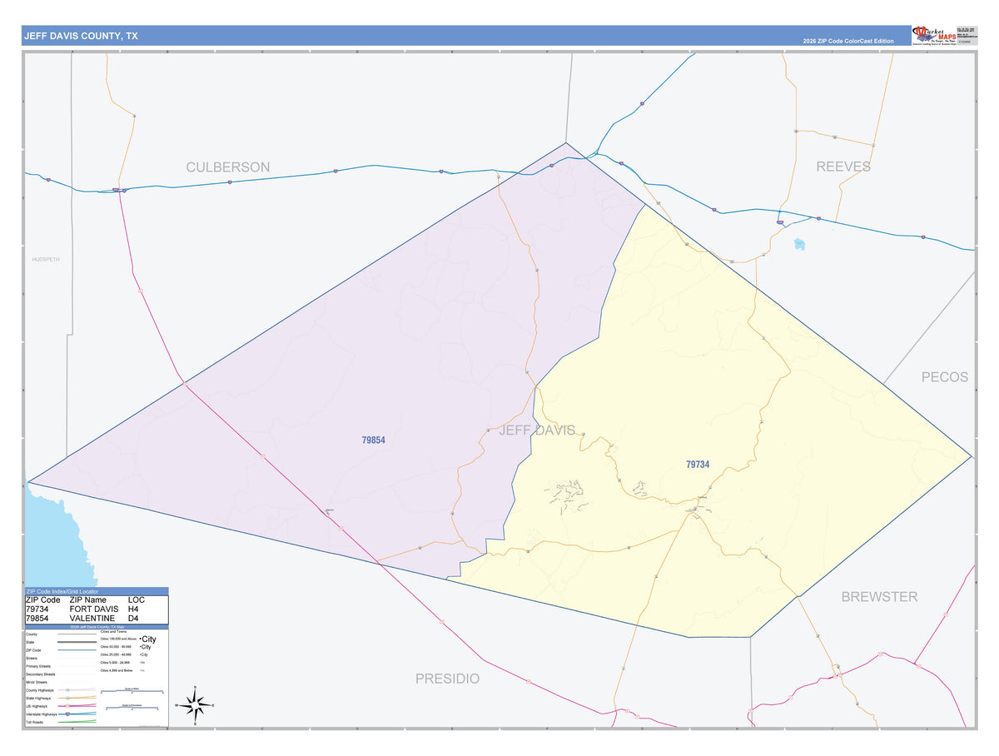The image size is (999, 756).
Task: Click VALENTINE in the ZIP index
Action: [92, 619]
